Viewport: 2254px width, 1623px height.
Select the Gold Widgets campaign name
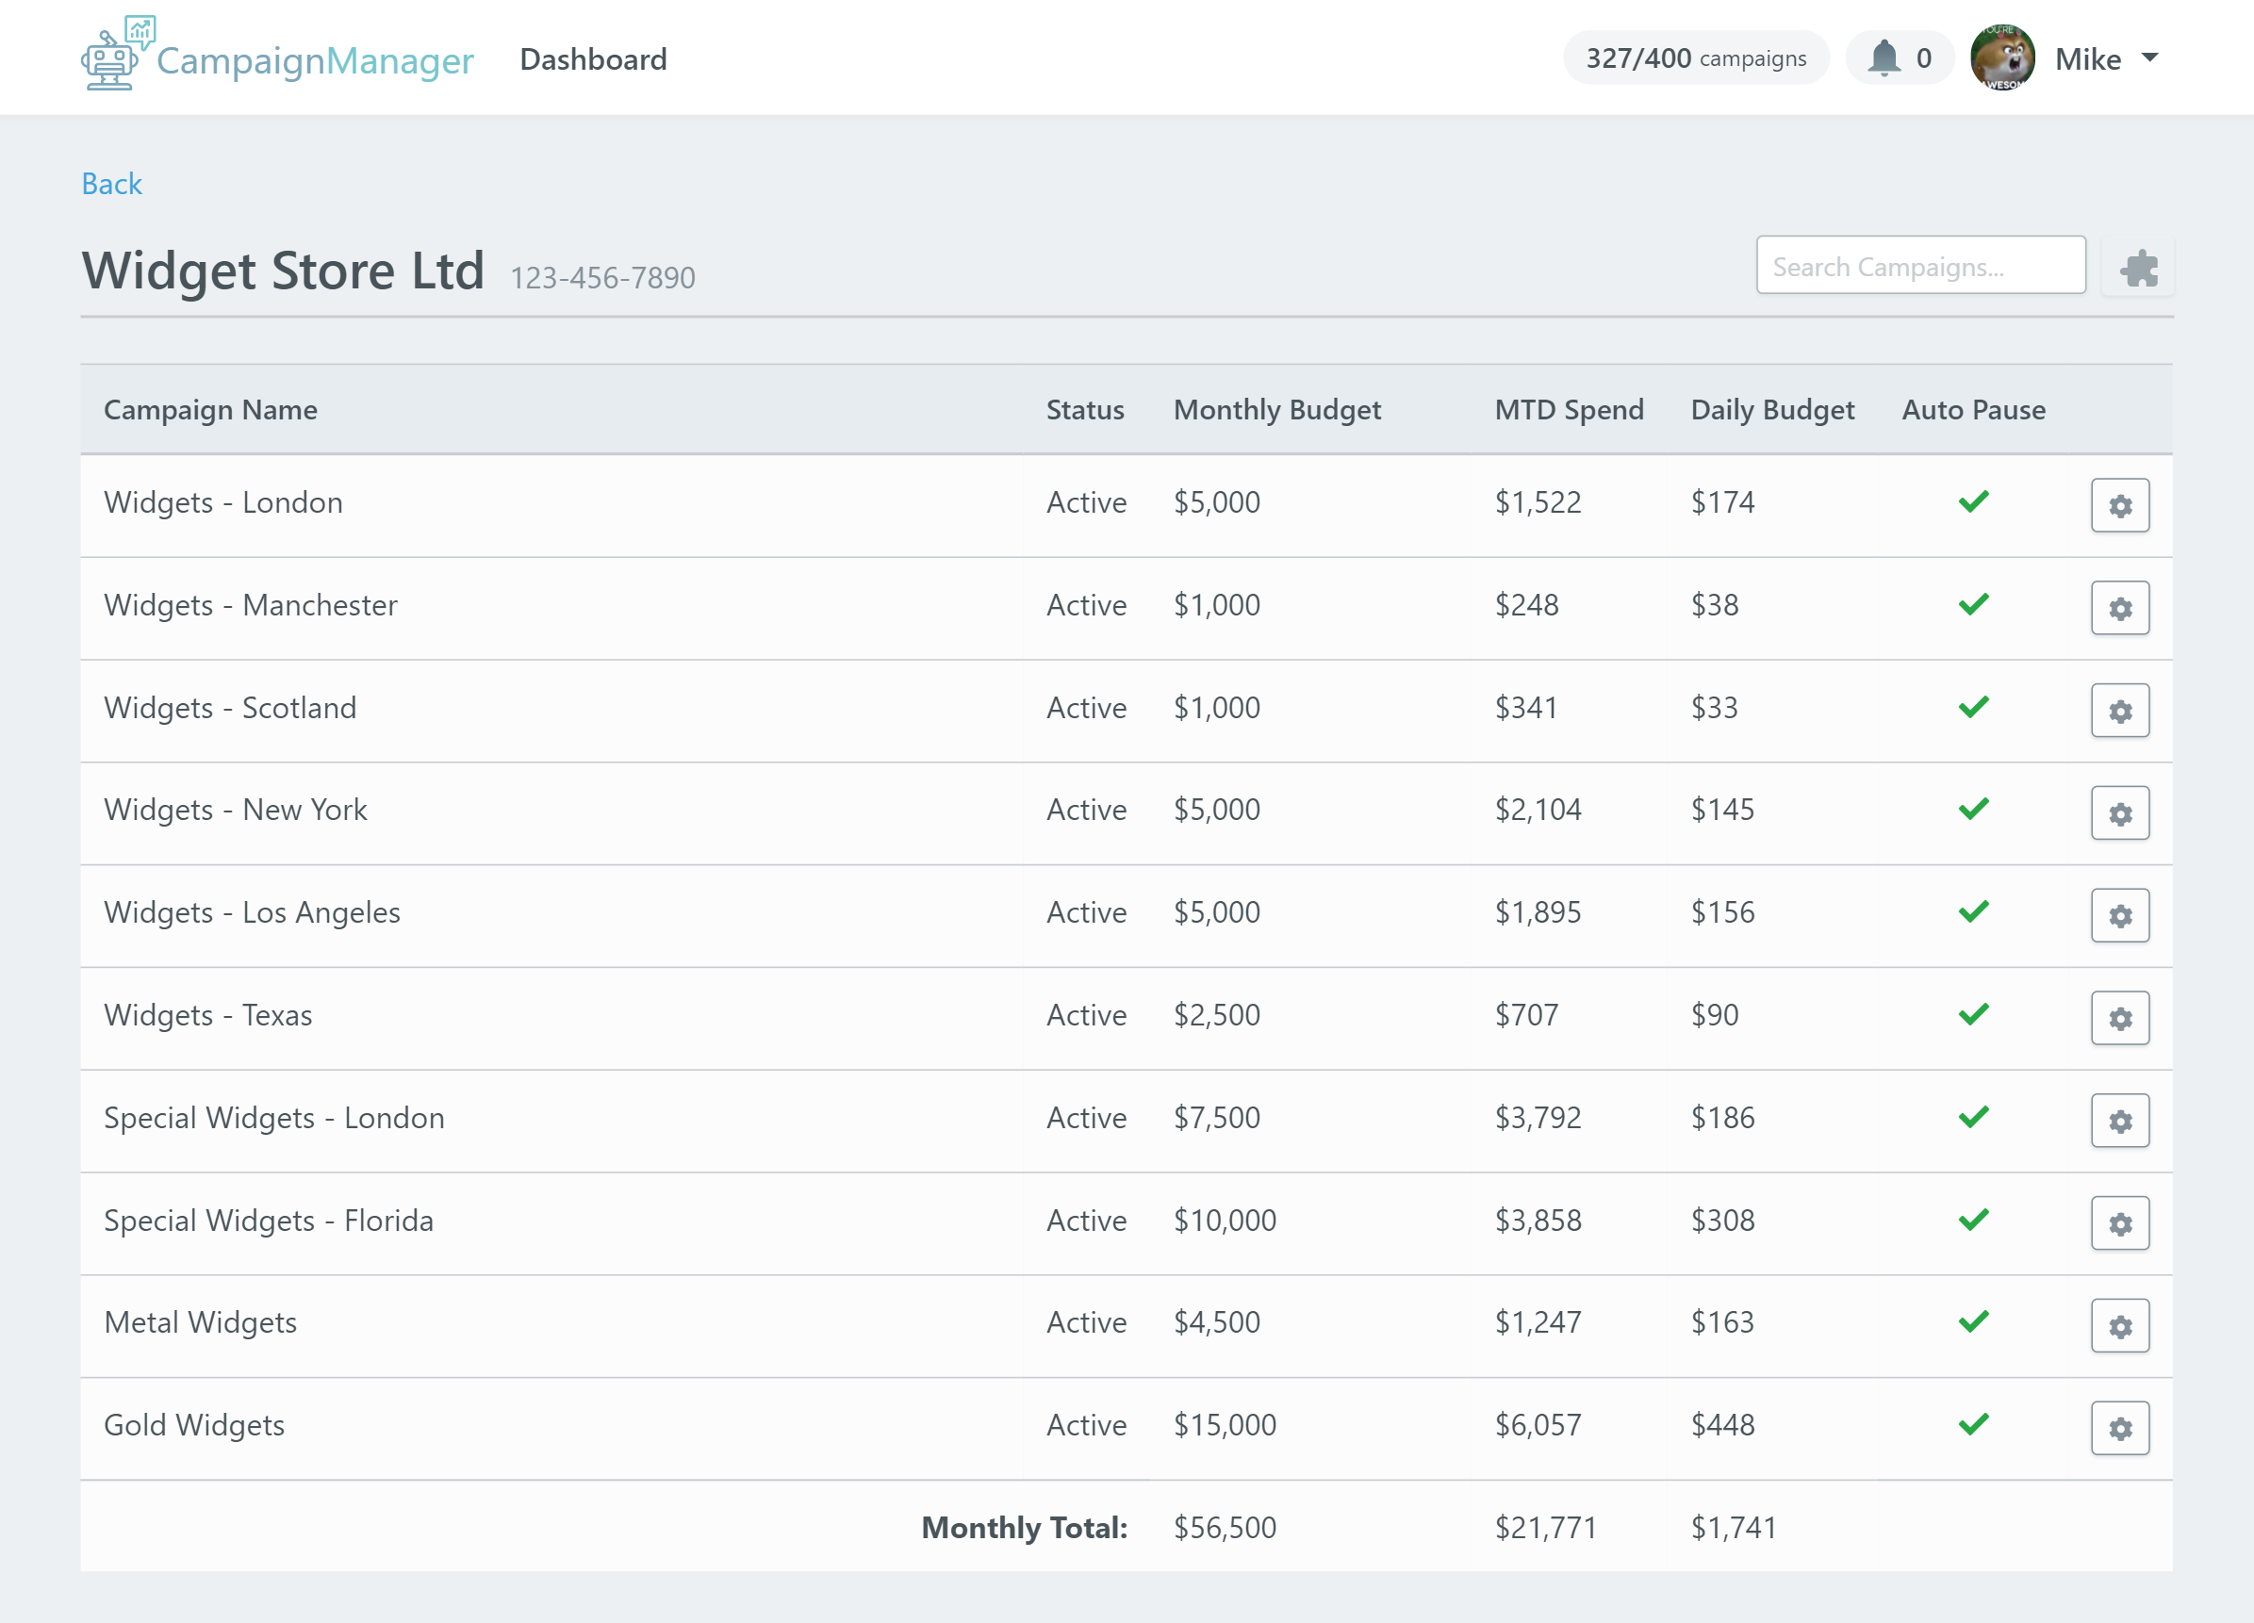click(x=194, y=1425)
